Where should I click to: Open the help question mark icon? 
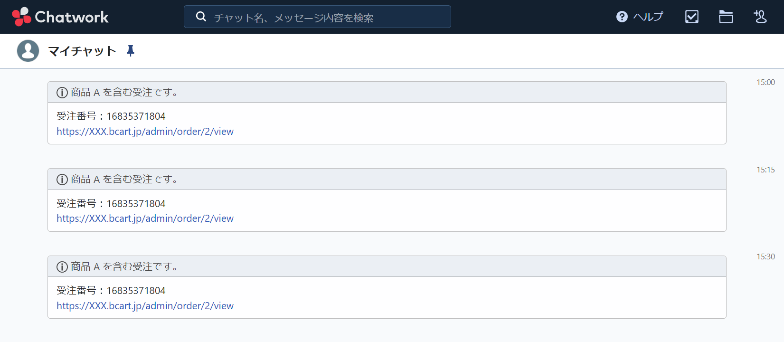(x=622, y=17)
